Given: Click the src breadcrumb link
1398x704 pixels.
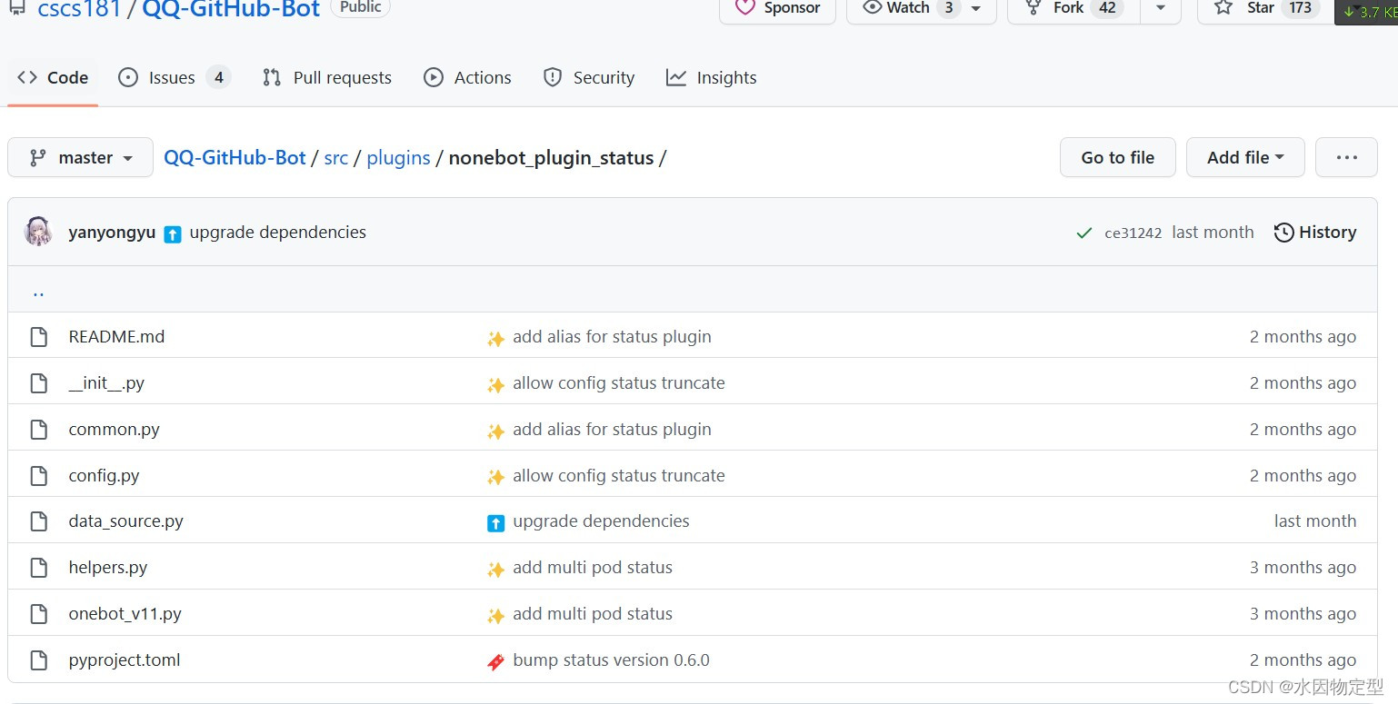Looking at the screenshot, I should click(336, 158).
